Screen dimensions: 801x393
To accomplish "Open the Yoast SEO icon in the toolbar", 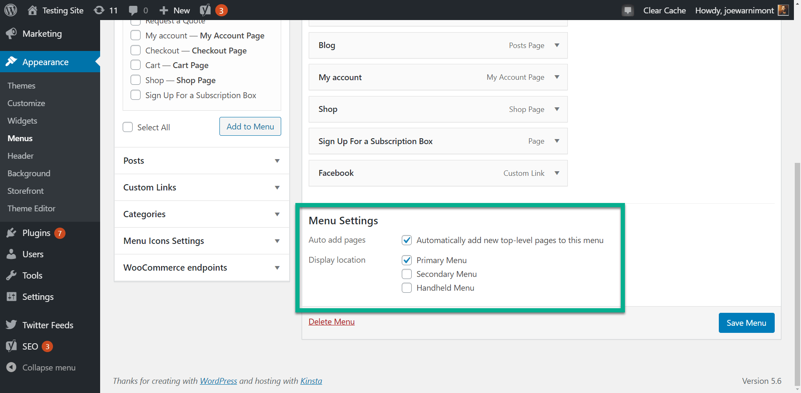I will pyautogui.click(x=205, y=10).
